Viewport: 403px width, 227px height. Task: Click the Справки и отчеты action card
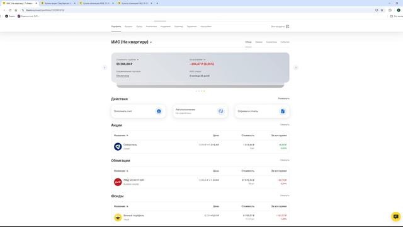pyautogui.click(x=262, y=111)
